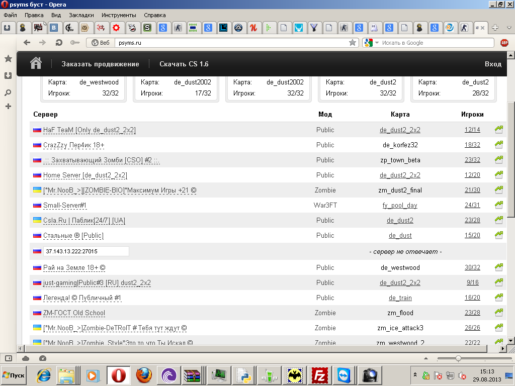This screenshot has width=515, height=386.
Task: Open the sidebar search magnifier panel
Action: pos(8,93)
